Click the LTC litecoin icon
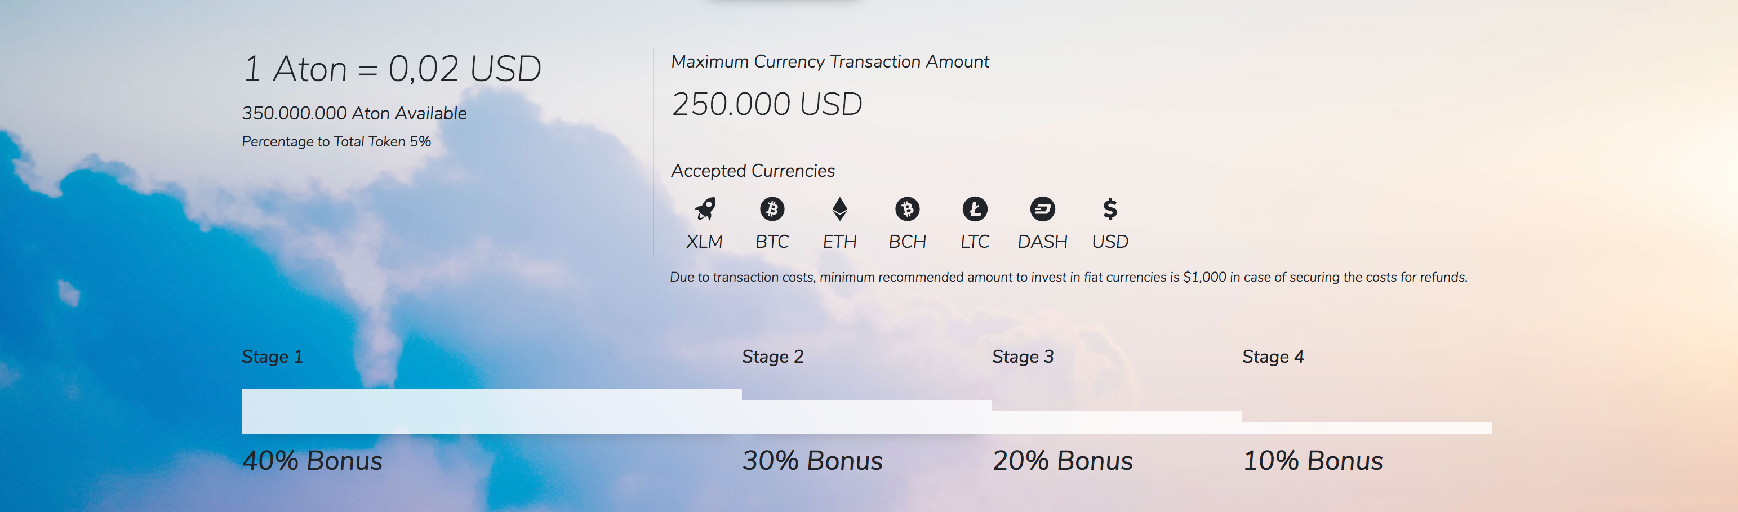This screenshot has height=512, width=1738. click(975, 209)
